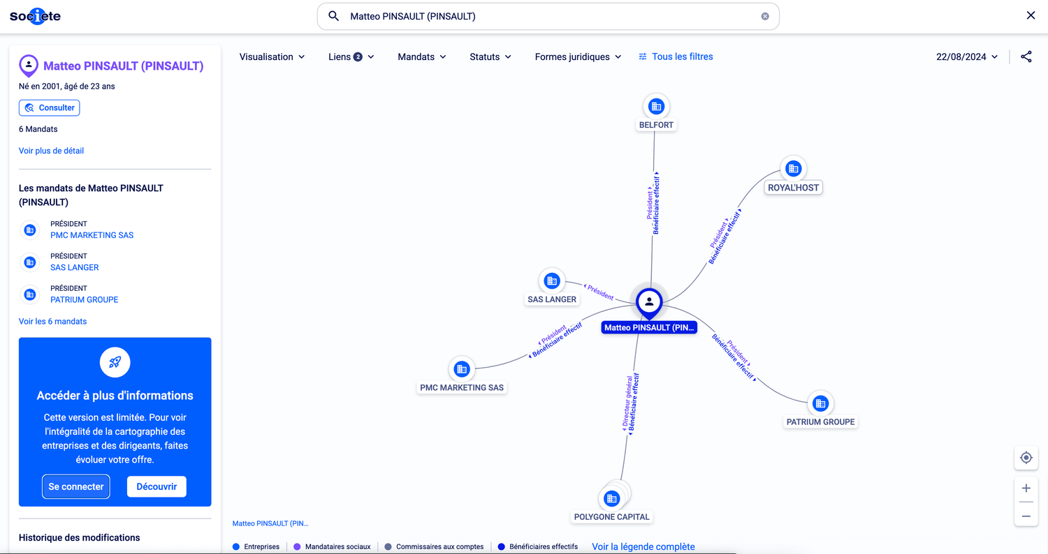This screenshot has width=1048, height=554.
Task: Select the ROYAL'HOST company node
Action: (x=793, y=169)
